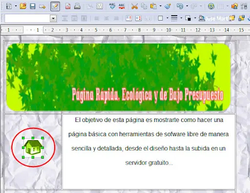Toggle the Edit File mode button
The width and height of the screenshot is (250, 193).
tap(55, 6)
